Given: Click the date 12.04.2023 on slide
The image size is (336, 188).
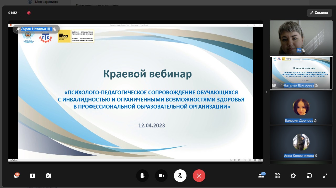Looking at the screenshot, I should pyautogui.click(x=152, y=125).
